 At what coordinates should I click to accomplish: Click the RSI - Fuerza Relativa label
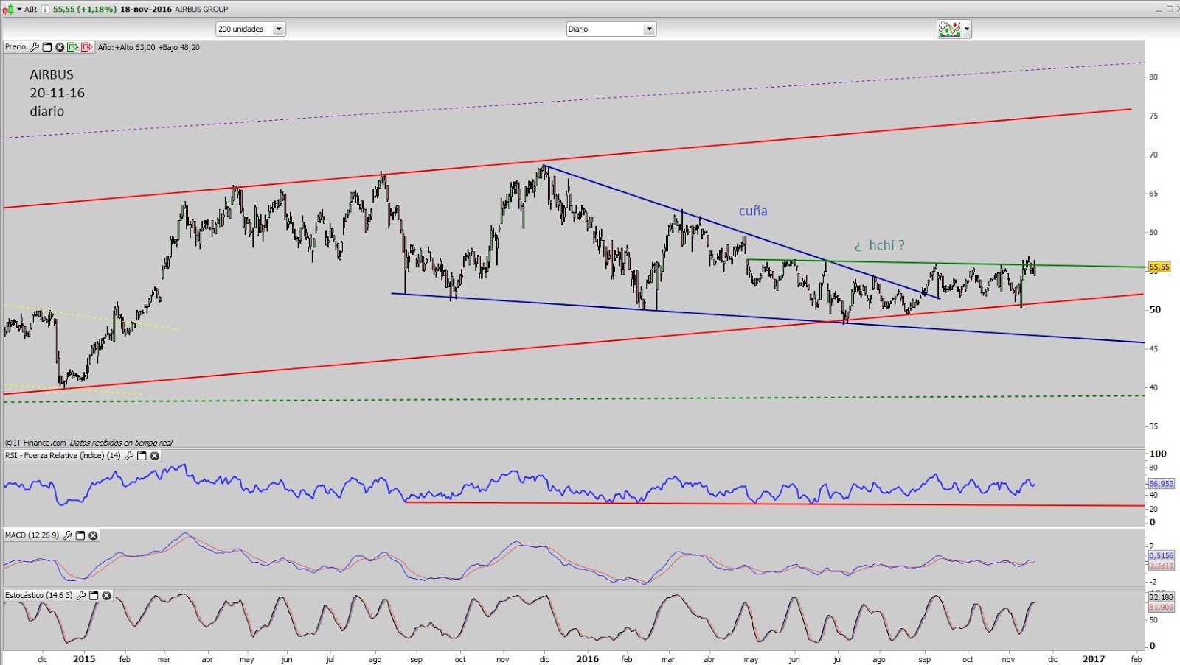pyautogui.click(x=63, y=456)
